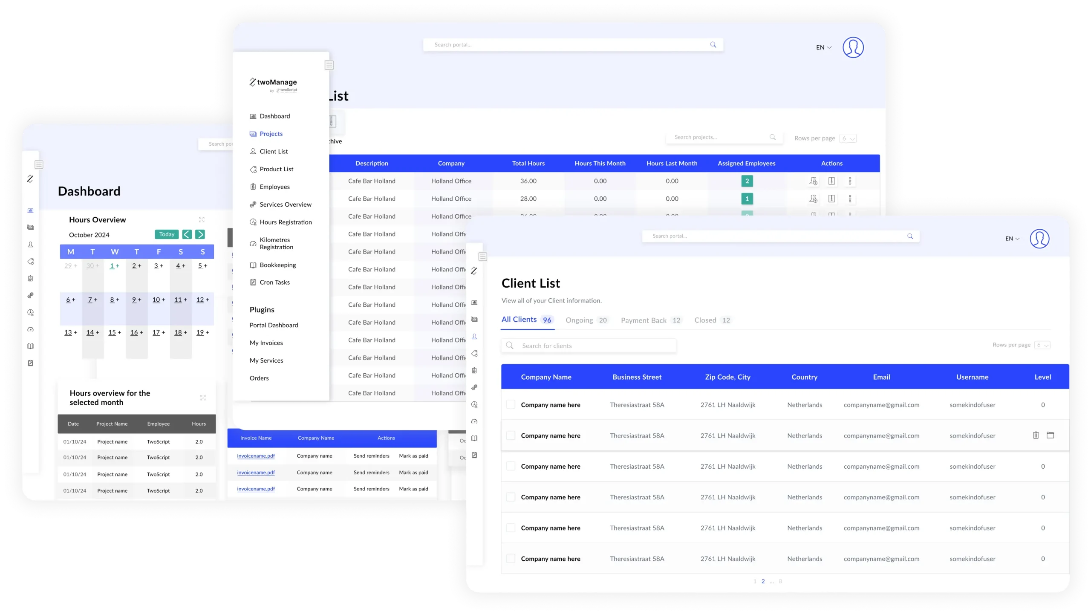Open EN language dropdown in Client List window
The image size is (1091, 614).
[x=1012, y=239]
